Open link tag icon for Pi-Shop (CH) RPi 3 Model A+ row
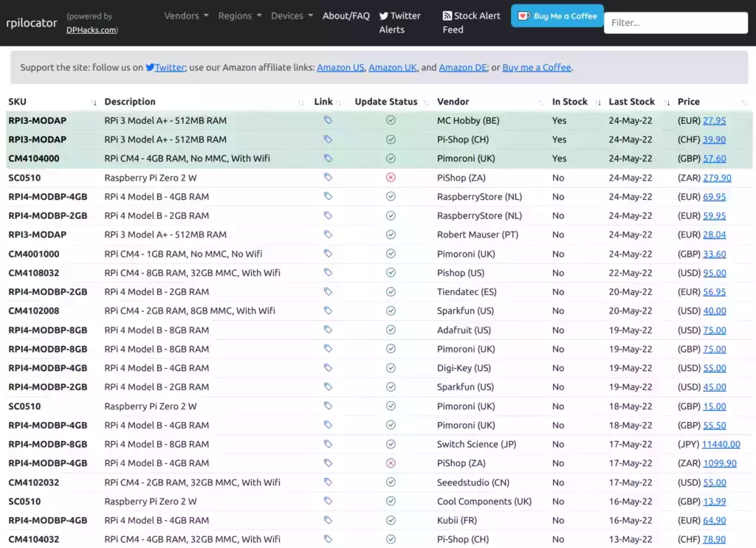 (x=328, y=139)
